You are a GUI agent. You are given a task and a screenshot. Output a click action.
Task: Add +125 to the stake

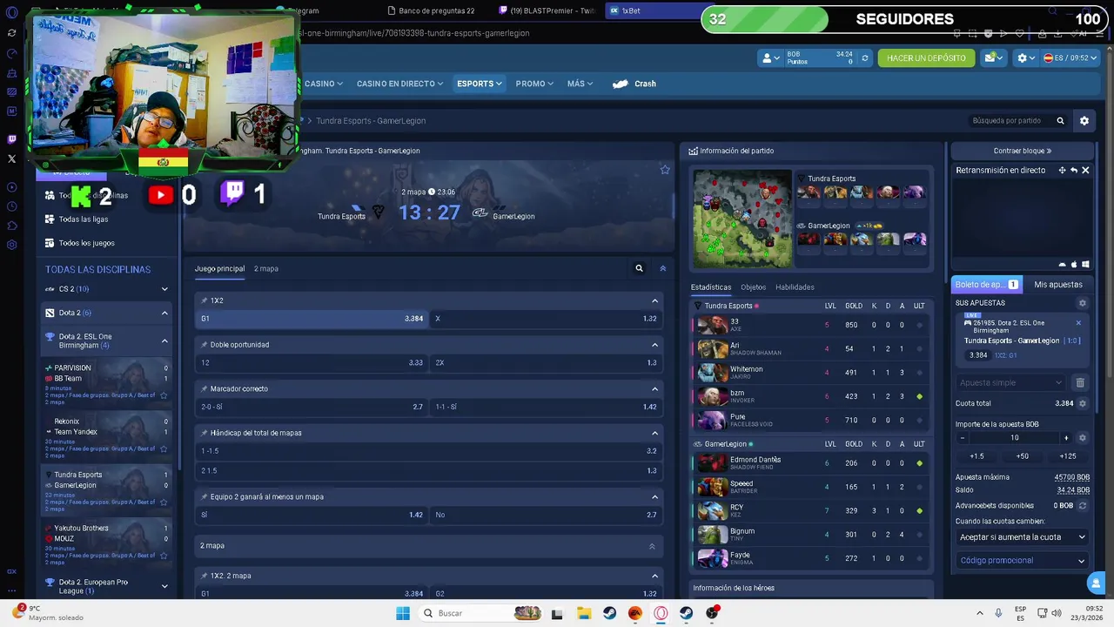tap(1067, 456)
